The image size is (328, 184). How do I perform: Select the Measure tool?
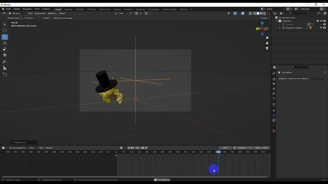point(5,68)
